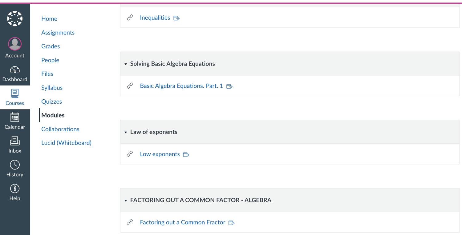Open the Calendar icon in sidebar

tap(15, 117)
